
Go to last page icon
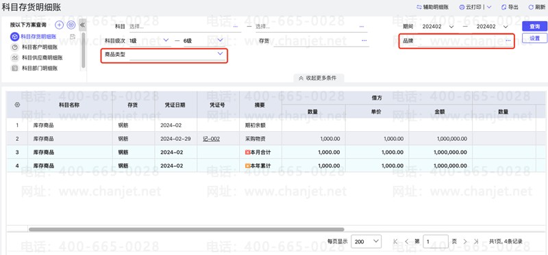point(476,241)
